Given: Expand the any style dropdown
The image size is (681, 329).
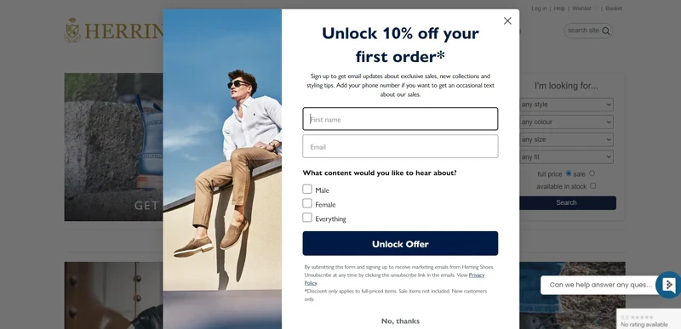Looking at the screenshot, I should click(x=566, y=105).
